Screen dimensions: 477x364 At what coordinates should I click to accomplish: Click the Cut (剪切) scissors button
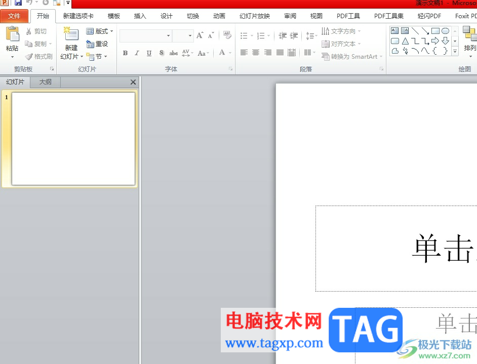click(36, 31)
